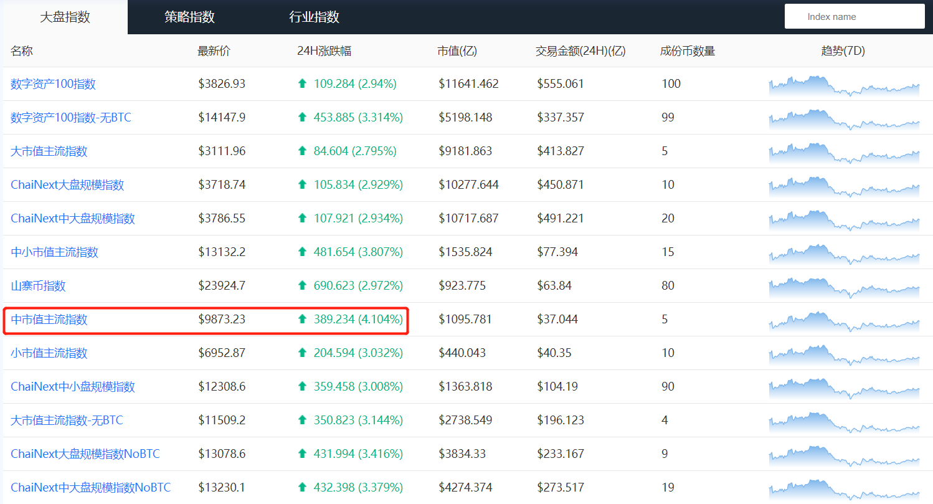Click the 成份币数量 column header
The image size is (933, 504).
click(x=688, y=51)
